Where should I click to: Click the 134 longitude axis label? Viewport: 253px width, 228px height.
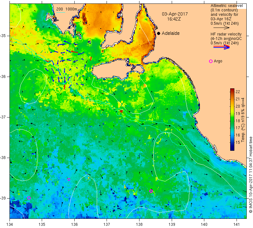click(x=10, y=225)
